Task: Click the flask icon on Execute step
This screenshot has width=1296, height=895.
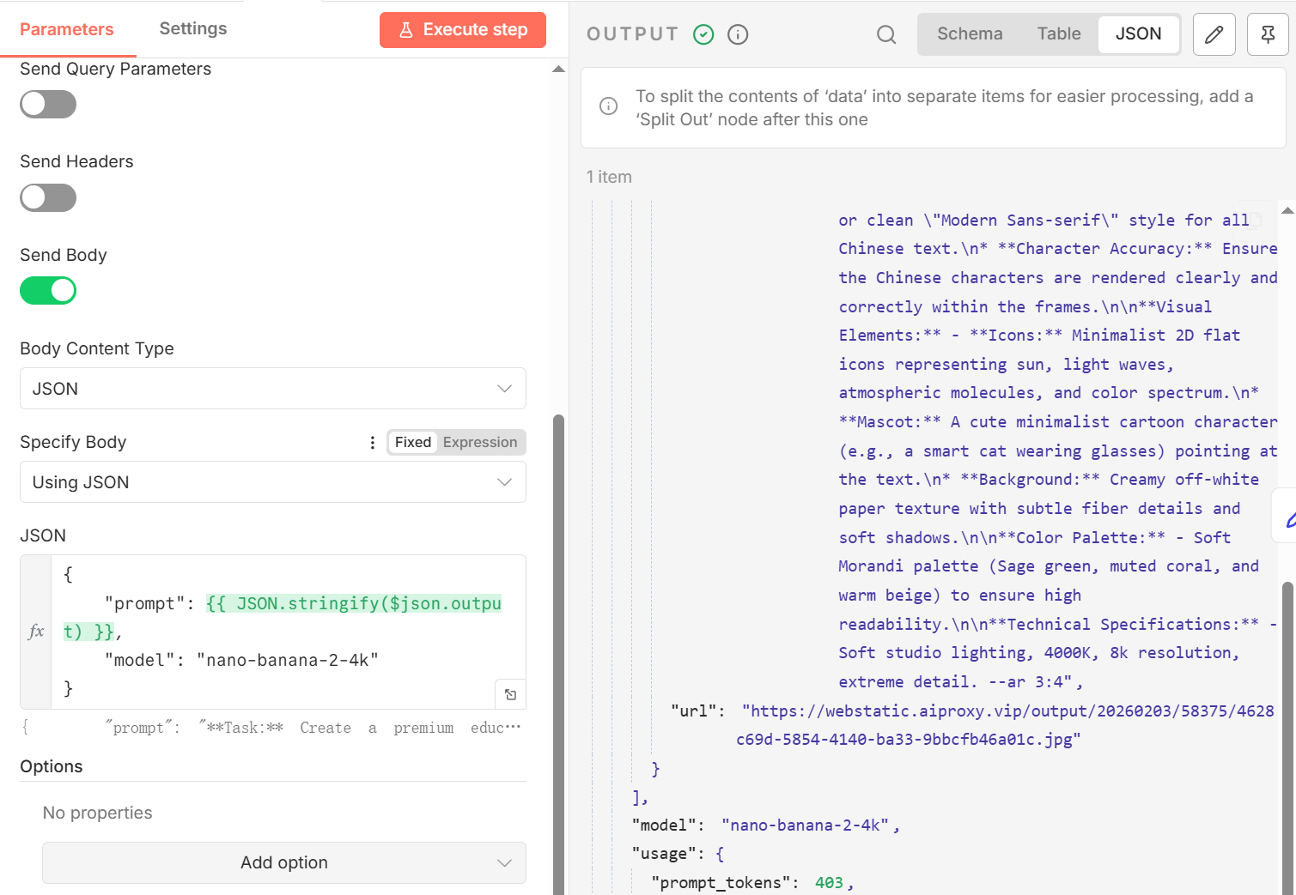Action: (x=406, y=30)
